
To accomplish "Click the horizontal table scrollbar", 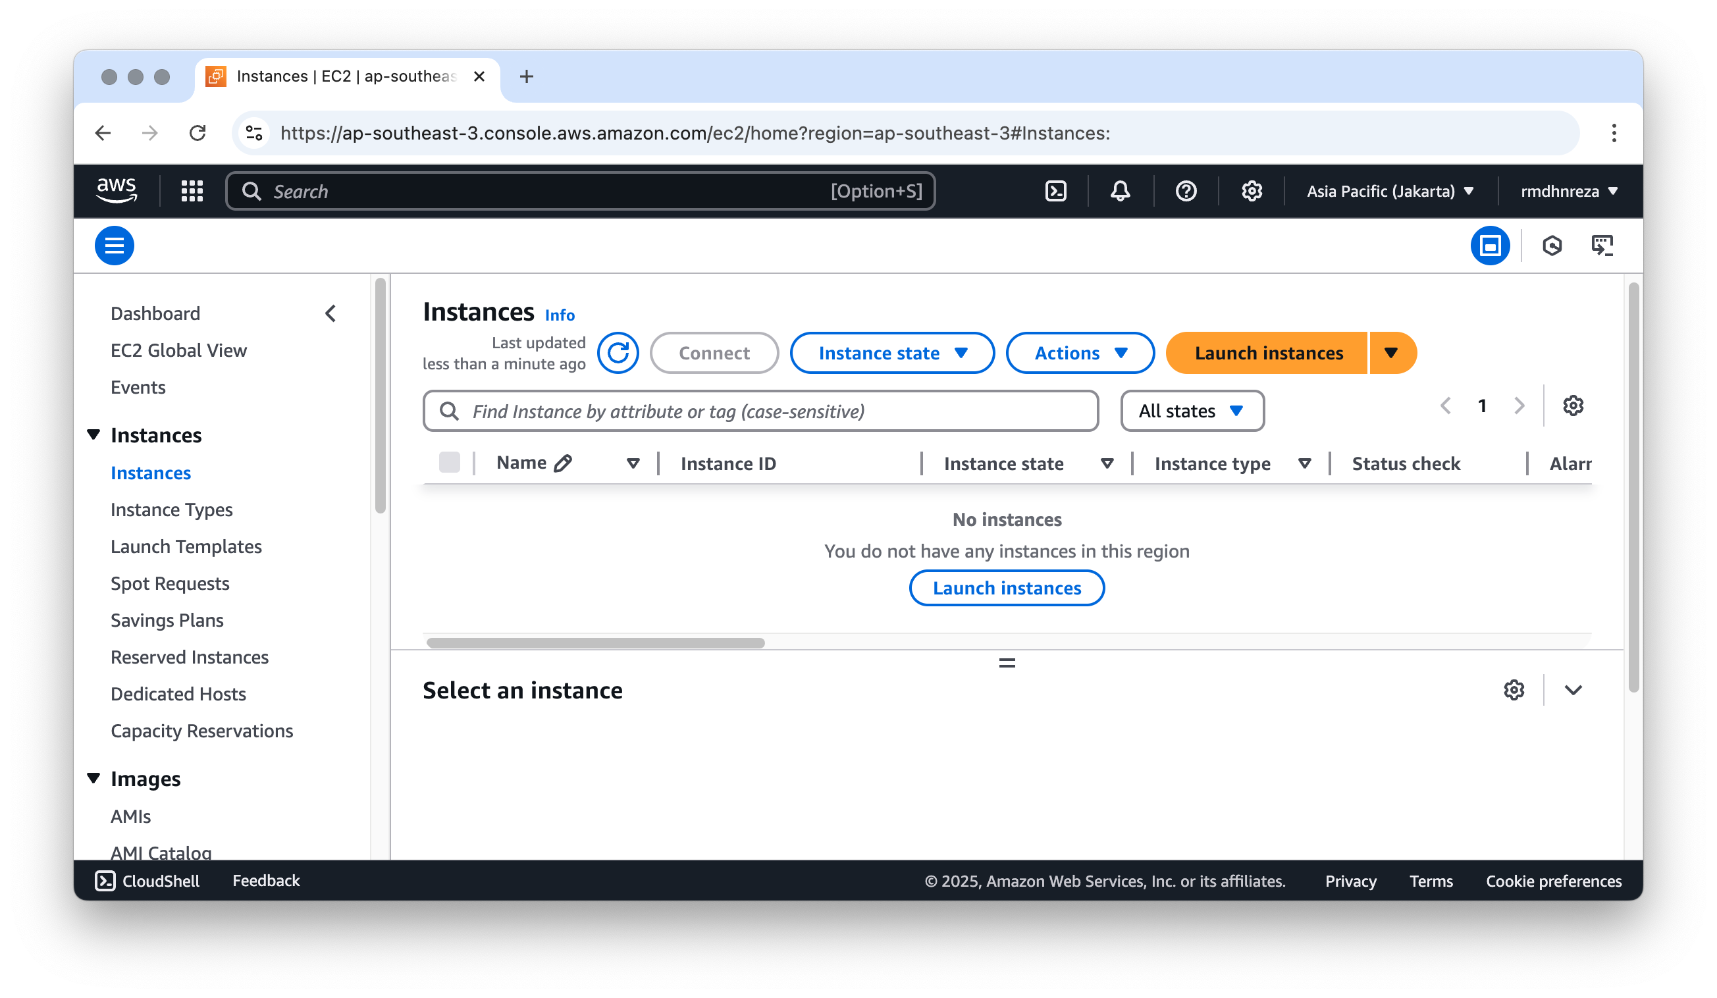I will (x=596, y=643).
